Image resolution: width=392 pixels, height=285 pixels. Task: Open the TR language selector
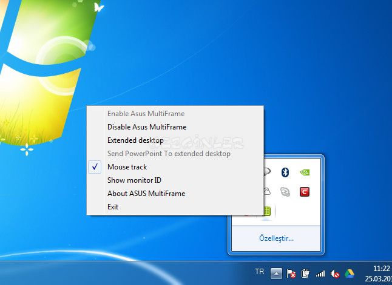point(260,272)
